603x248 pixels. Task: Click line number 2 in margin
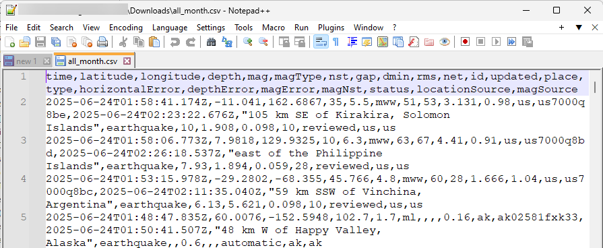click(24, 102)
